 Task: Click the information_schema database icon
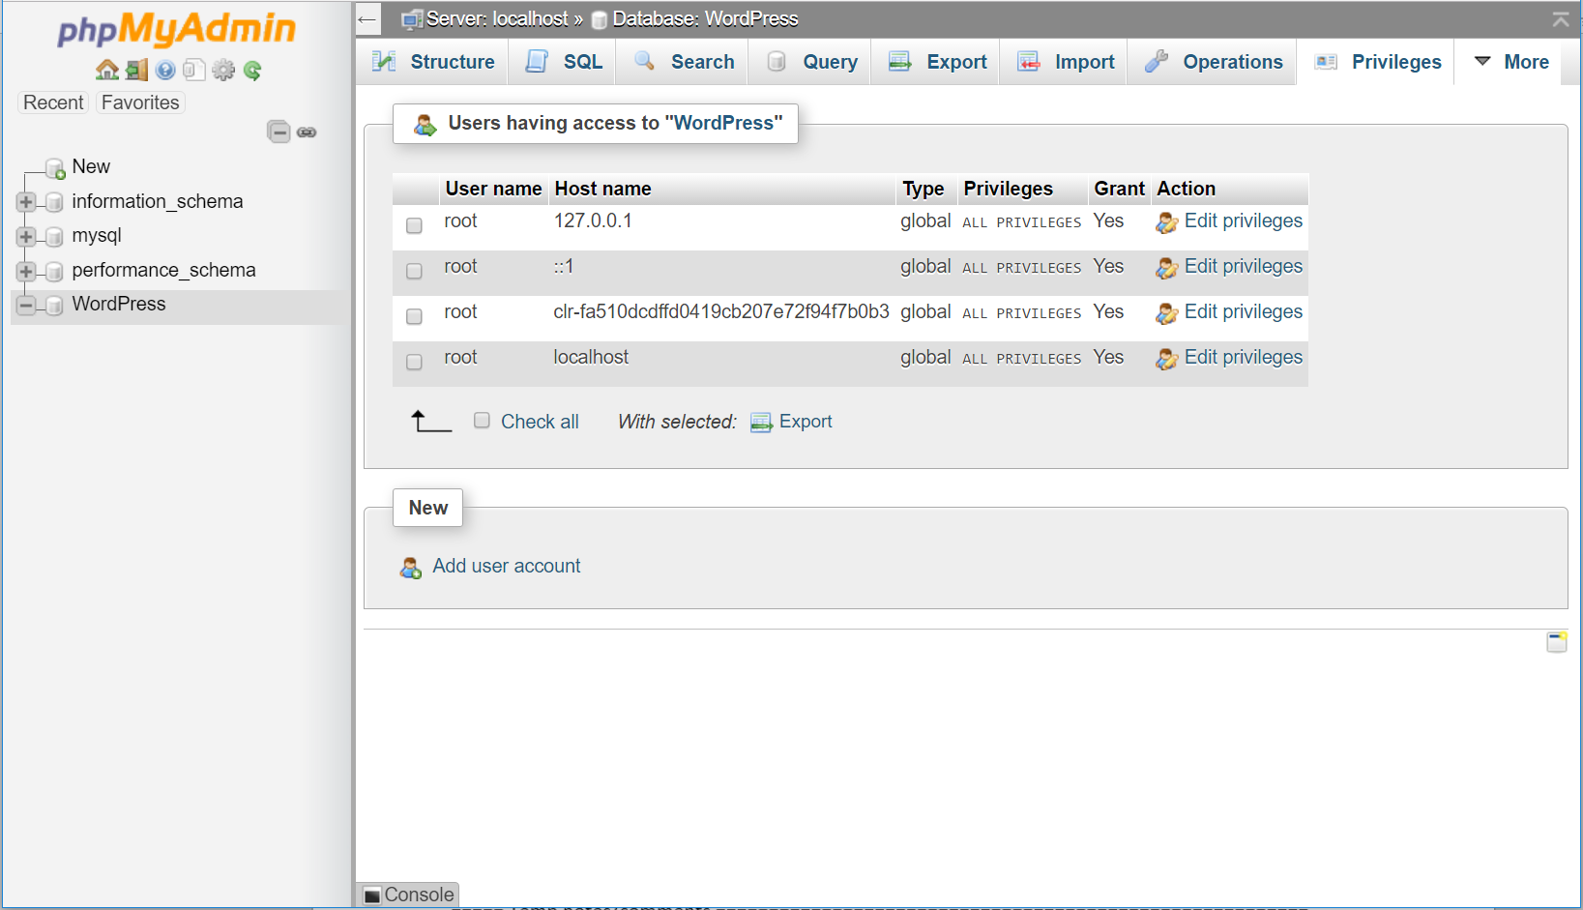(x=54, y=202)
